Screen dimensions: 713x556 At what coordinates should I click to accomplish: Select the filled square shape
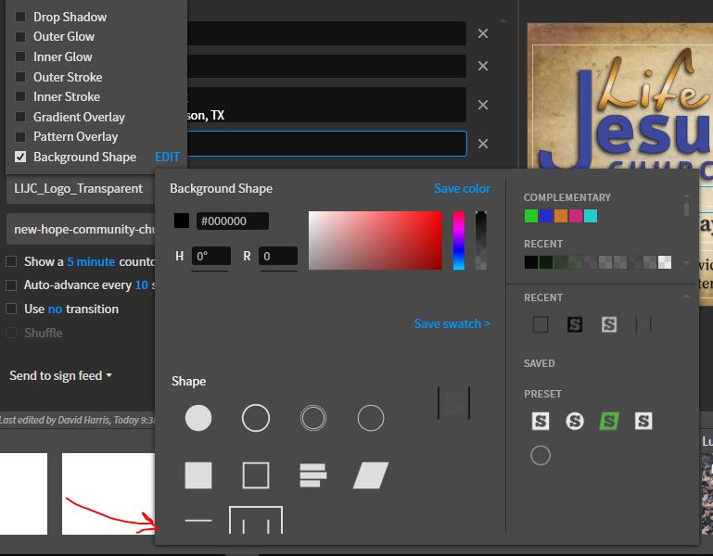(x=198, y=475)
